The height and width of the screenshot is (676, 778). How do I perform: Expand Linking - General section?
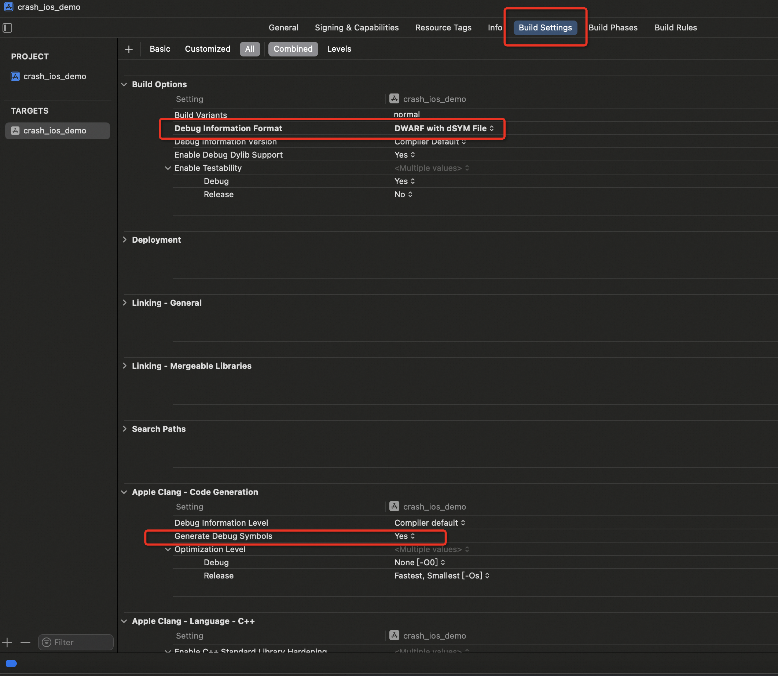click(124, 302)
